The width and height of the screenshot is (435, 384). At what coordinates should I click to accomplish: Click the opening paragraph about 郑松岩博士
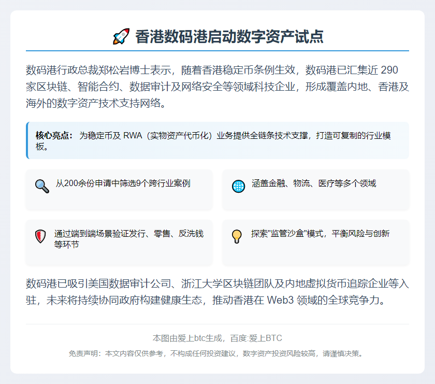(218, 87)
